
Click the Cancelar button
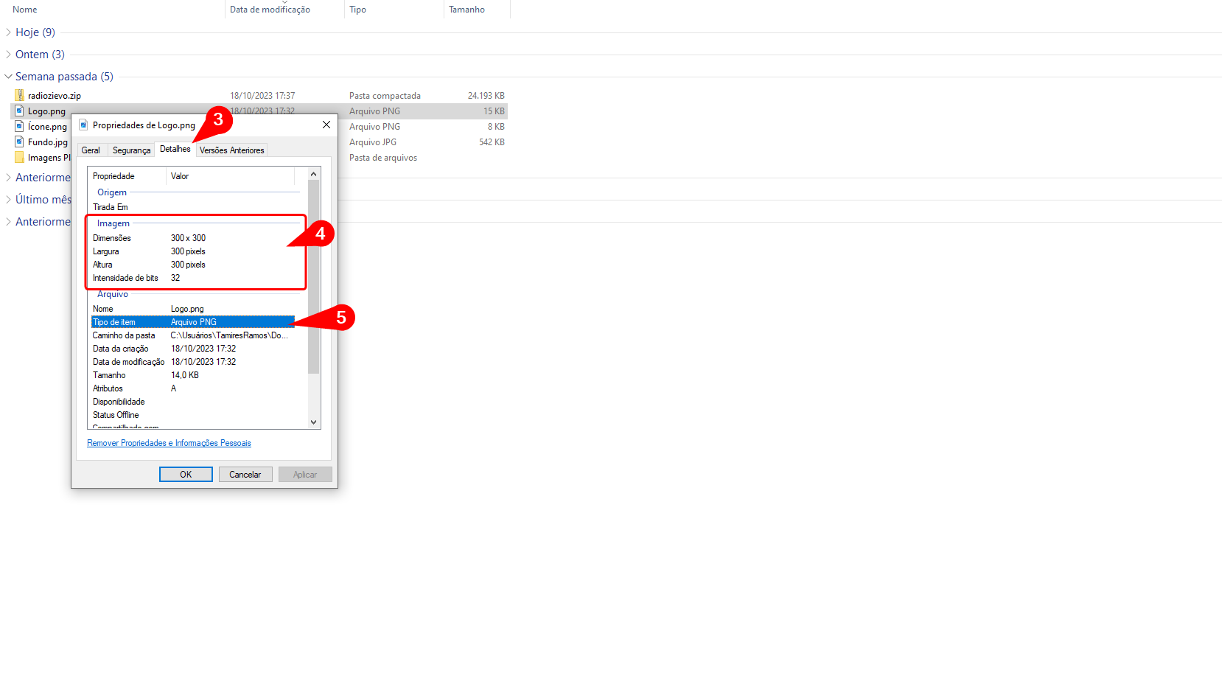245,475
